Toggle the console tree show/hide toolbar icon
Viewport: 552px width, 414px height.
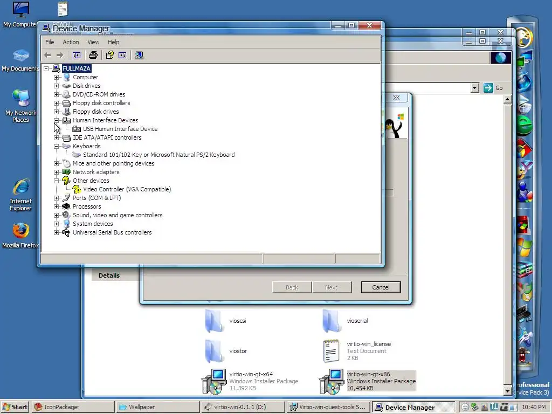[77, 56]
